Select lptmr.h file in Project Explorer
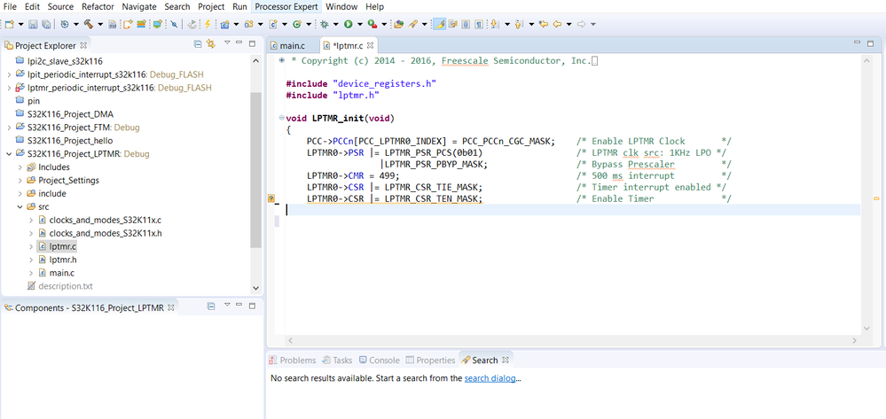 click(62, 260)
